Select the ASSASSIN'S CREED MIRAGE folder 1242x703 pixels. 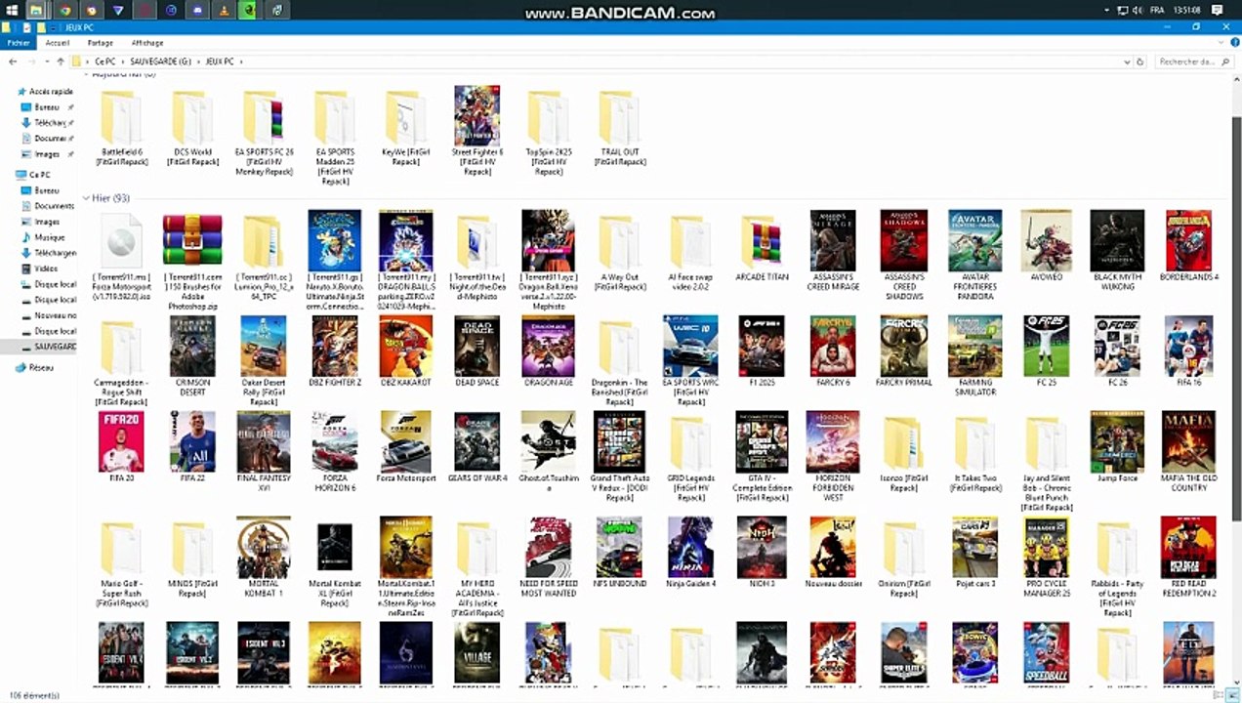tap(833, 250)
